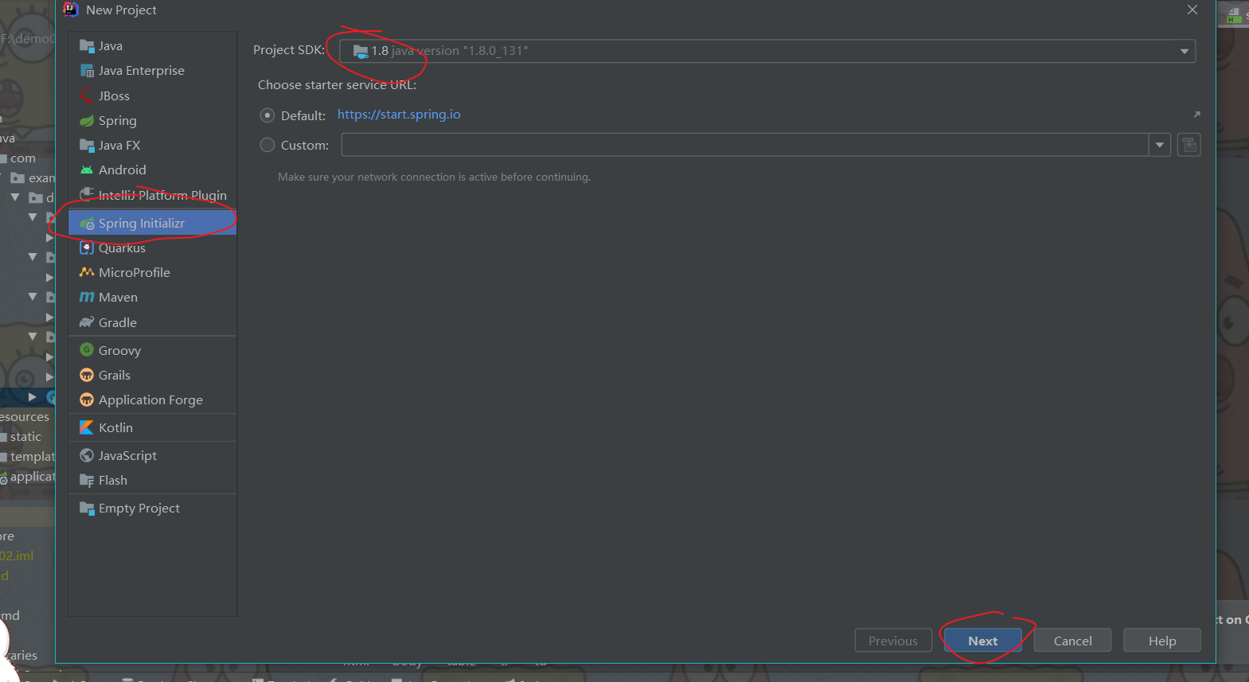The width and height of the screenshot is (1249, 682).
Task: Click the Flash folder icon
Action: tap(87, 480)
